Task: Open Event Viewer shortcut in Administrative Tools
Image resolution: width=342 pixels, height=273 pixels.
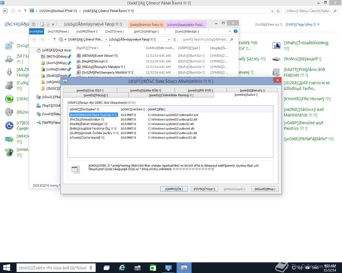Action: pyautogui.click(x=97, y=56)
